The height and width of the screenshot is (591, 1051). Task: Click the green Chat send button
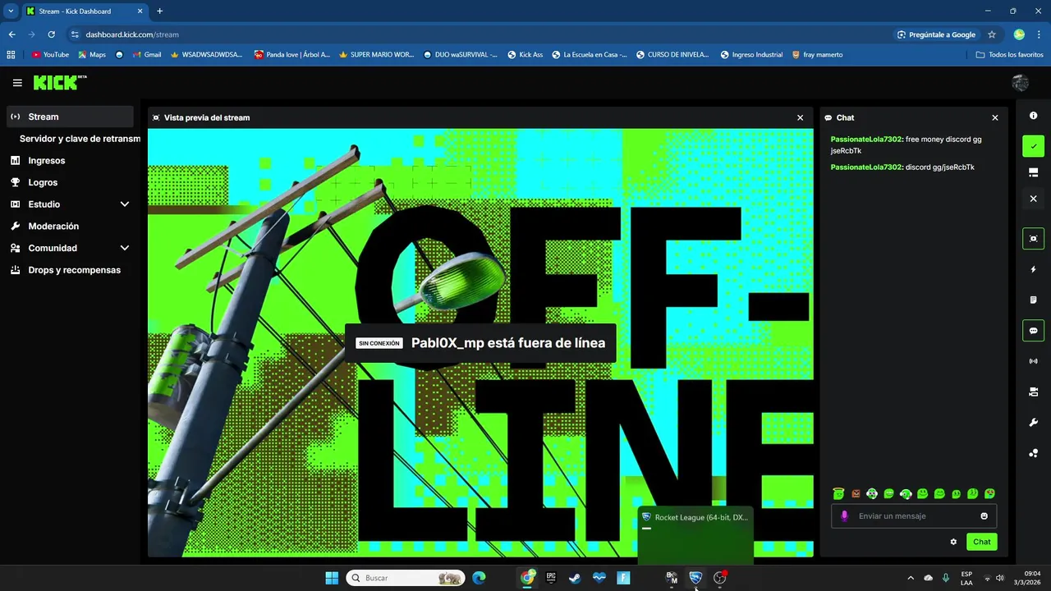(x=982, y=542)
